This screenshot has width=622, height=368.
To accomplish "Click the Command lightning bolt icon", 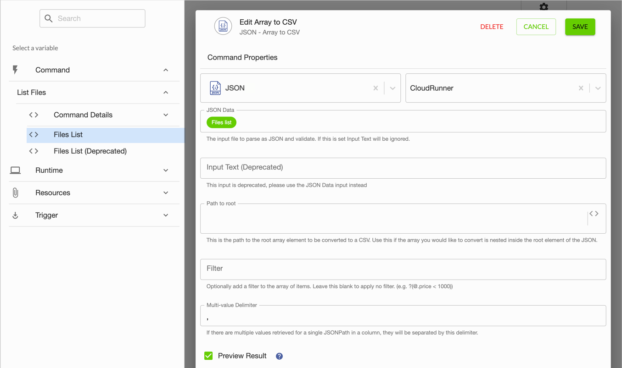I will click(15, 70).
